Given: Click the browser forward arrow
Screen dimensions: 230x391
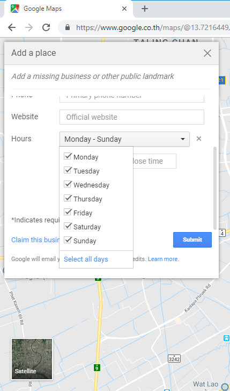Looking at the screenshot, I should (29, 27).
